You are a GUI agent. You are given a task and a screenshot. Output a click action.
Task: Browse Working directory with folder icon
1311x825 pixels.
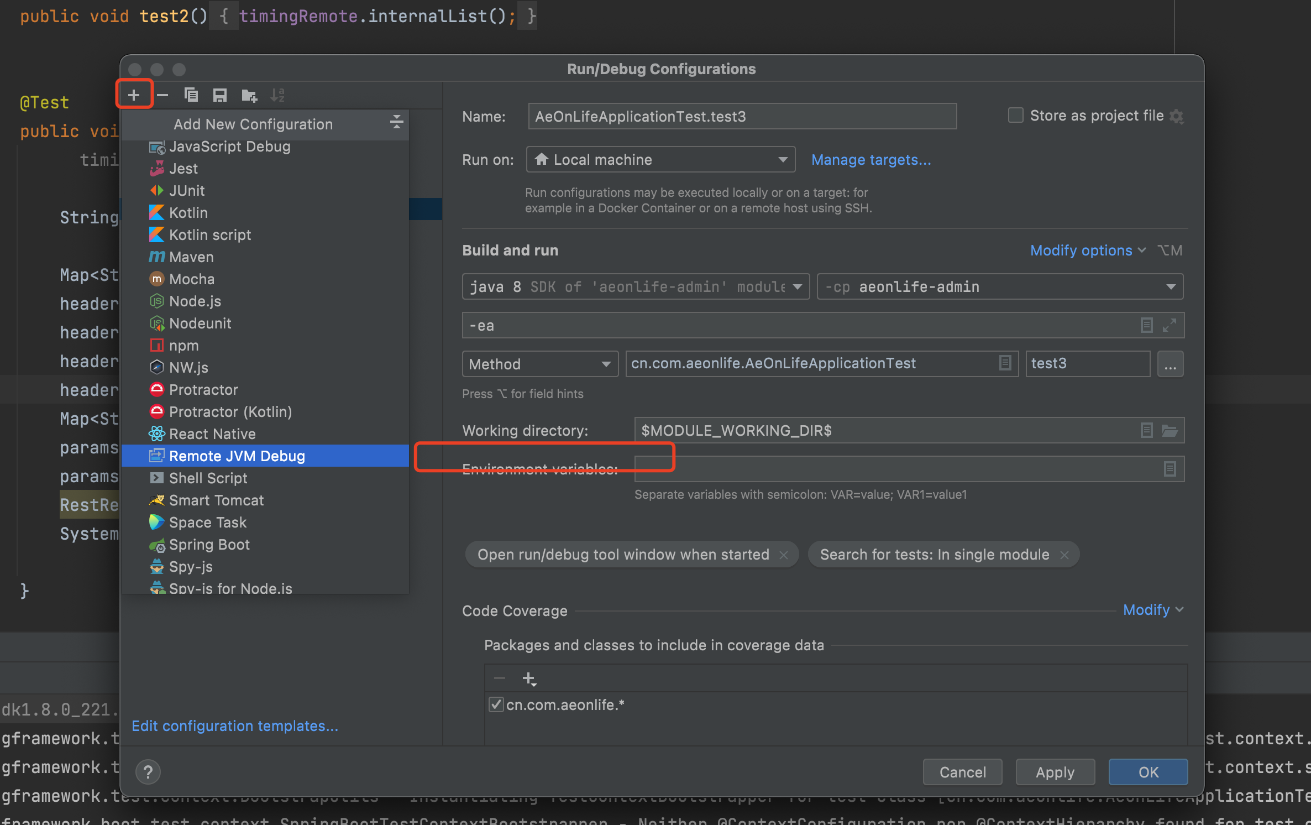(1170, 430)
